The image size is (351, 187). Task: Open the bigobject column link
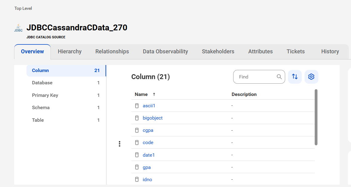tap(153, 118)
